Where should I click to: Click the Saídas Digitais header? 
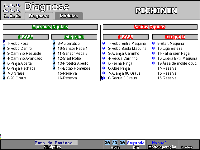point(150,27)
